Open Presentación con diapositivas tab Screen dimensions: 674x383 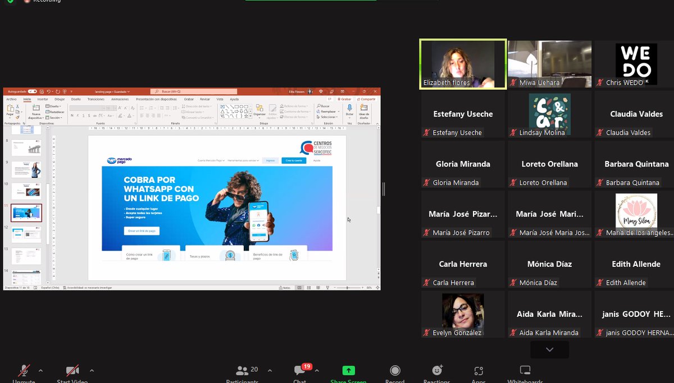(x=156, y=99)
